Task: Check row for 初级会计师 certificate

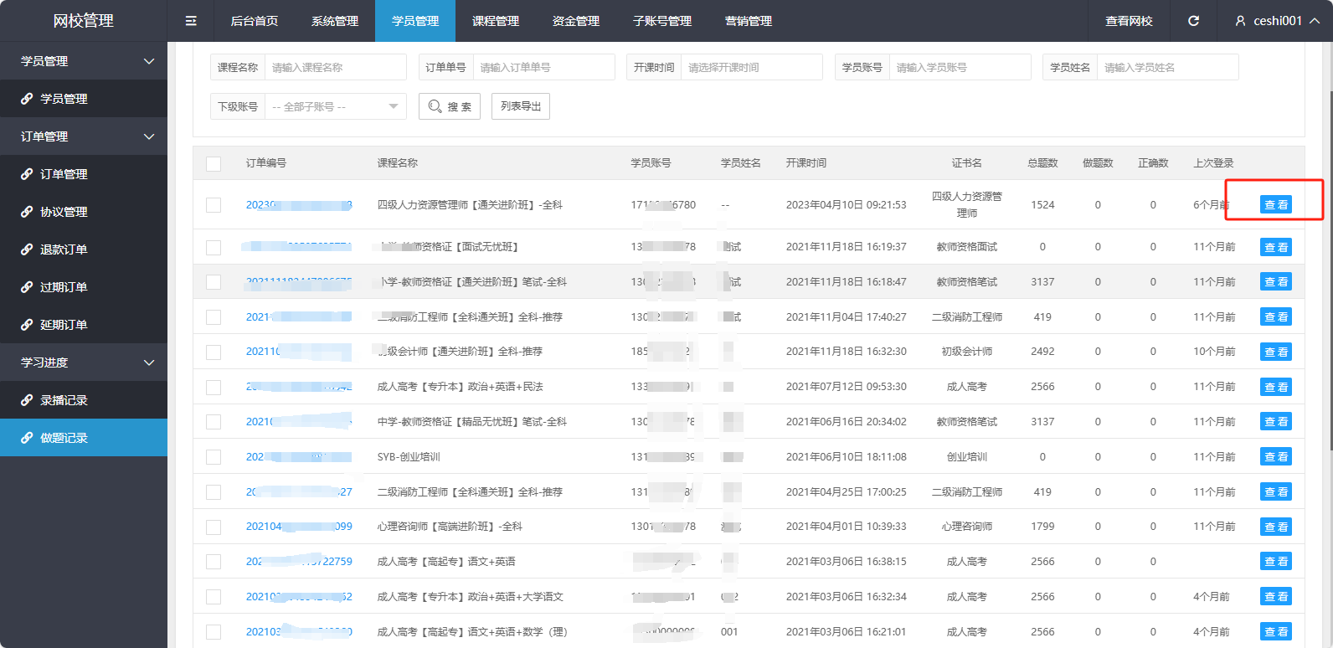Action: 214,352
